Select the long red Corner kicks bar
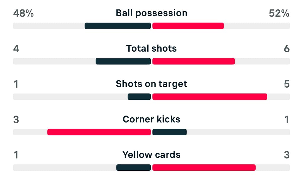Screen dimensions: 303x184 (99, 132)
